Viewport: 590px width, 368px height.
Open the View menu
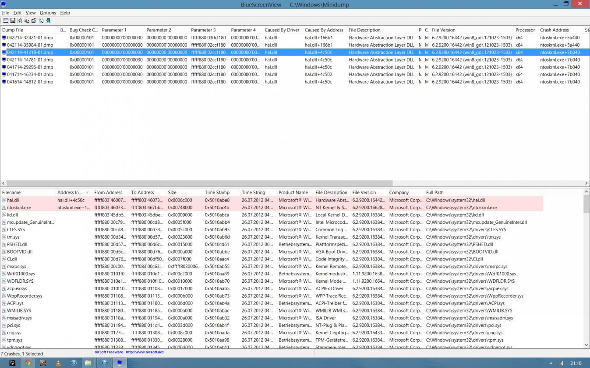click(x=31, y=13)
